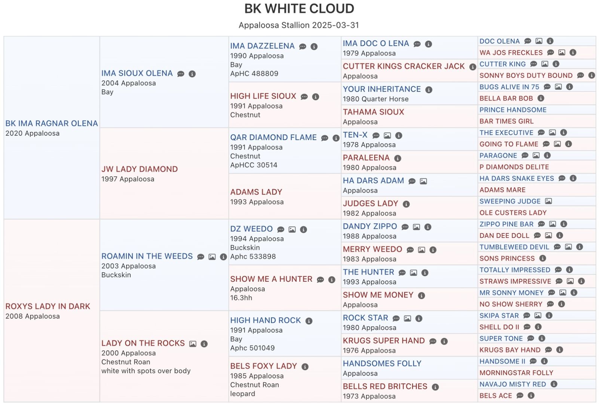Go to the JW LADY DIAMOND pedigree page

tap(140, 169)
